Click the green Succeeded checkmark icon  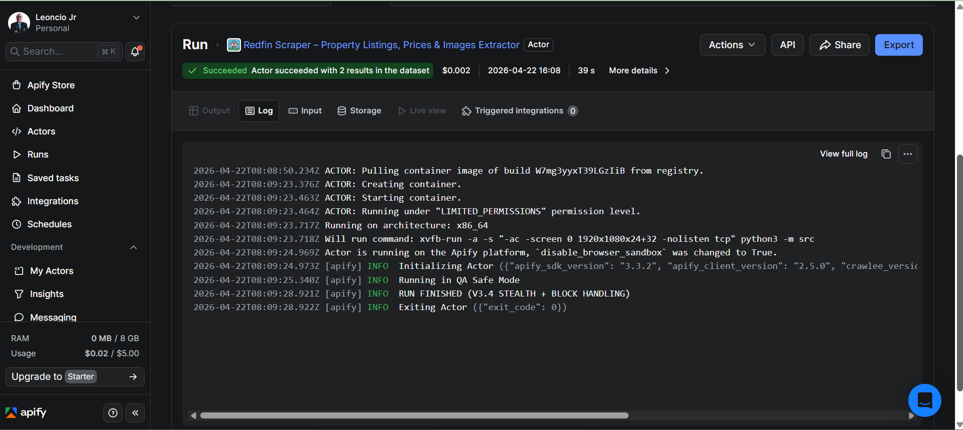click(x=192, y=71)
